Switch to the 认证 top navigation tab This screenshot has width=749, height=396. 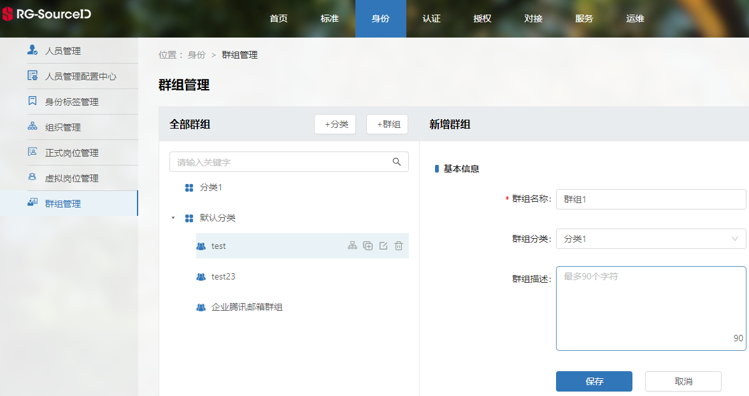(x=431, y=18)
